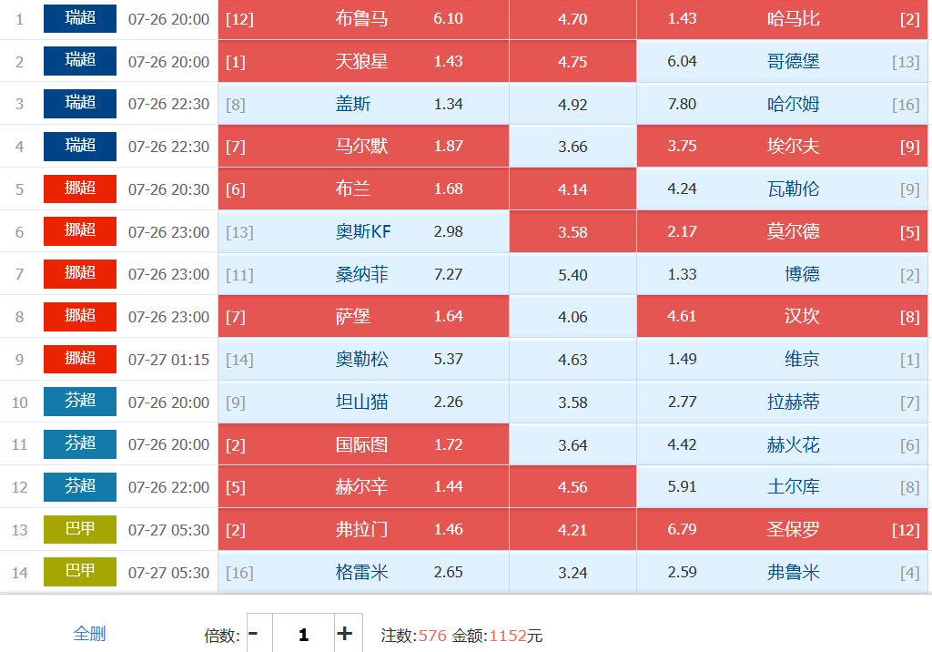Image resolution: width=932 pixels, height=652 pixels.
Task: Select draw odds 3.64 in row 11
Action: [572, 444]
